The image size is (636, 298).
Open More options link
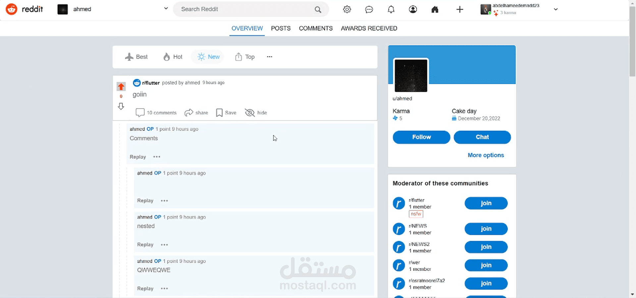[x=486, y=155]
